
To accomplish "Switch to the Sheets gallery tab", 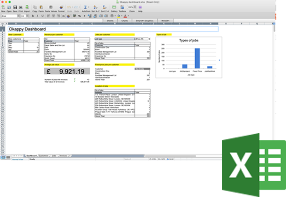I will point(110,21).
